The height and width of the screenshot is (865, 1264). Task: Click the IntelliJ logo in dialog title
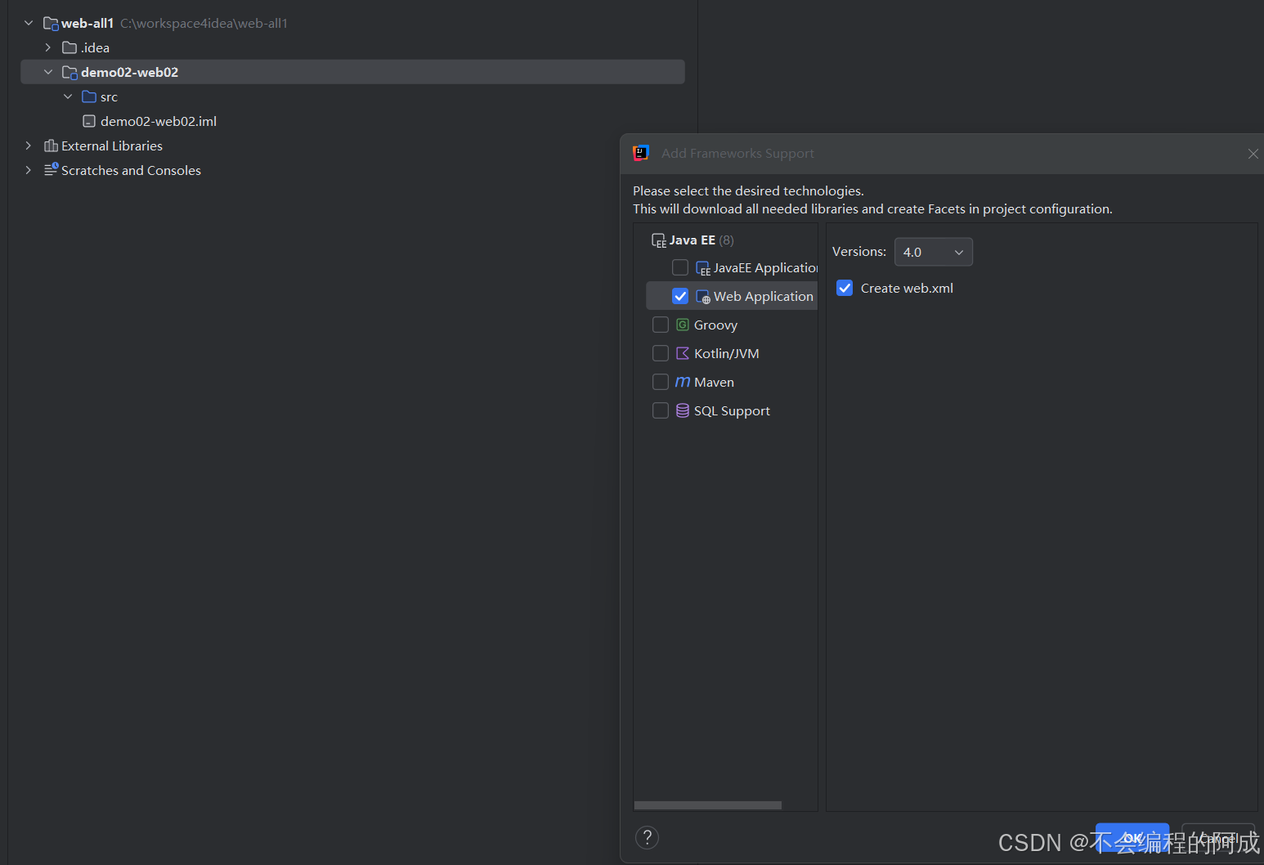click(x=641, y=153)
